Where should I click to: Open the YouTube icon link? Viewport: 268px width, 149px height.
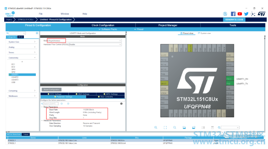point(240,14)
